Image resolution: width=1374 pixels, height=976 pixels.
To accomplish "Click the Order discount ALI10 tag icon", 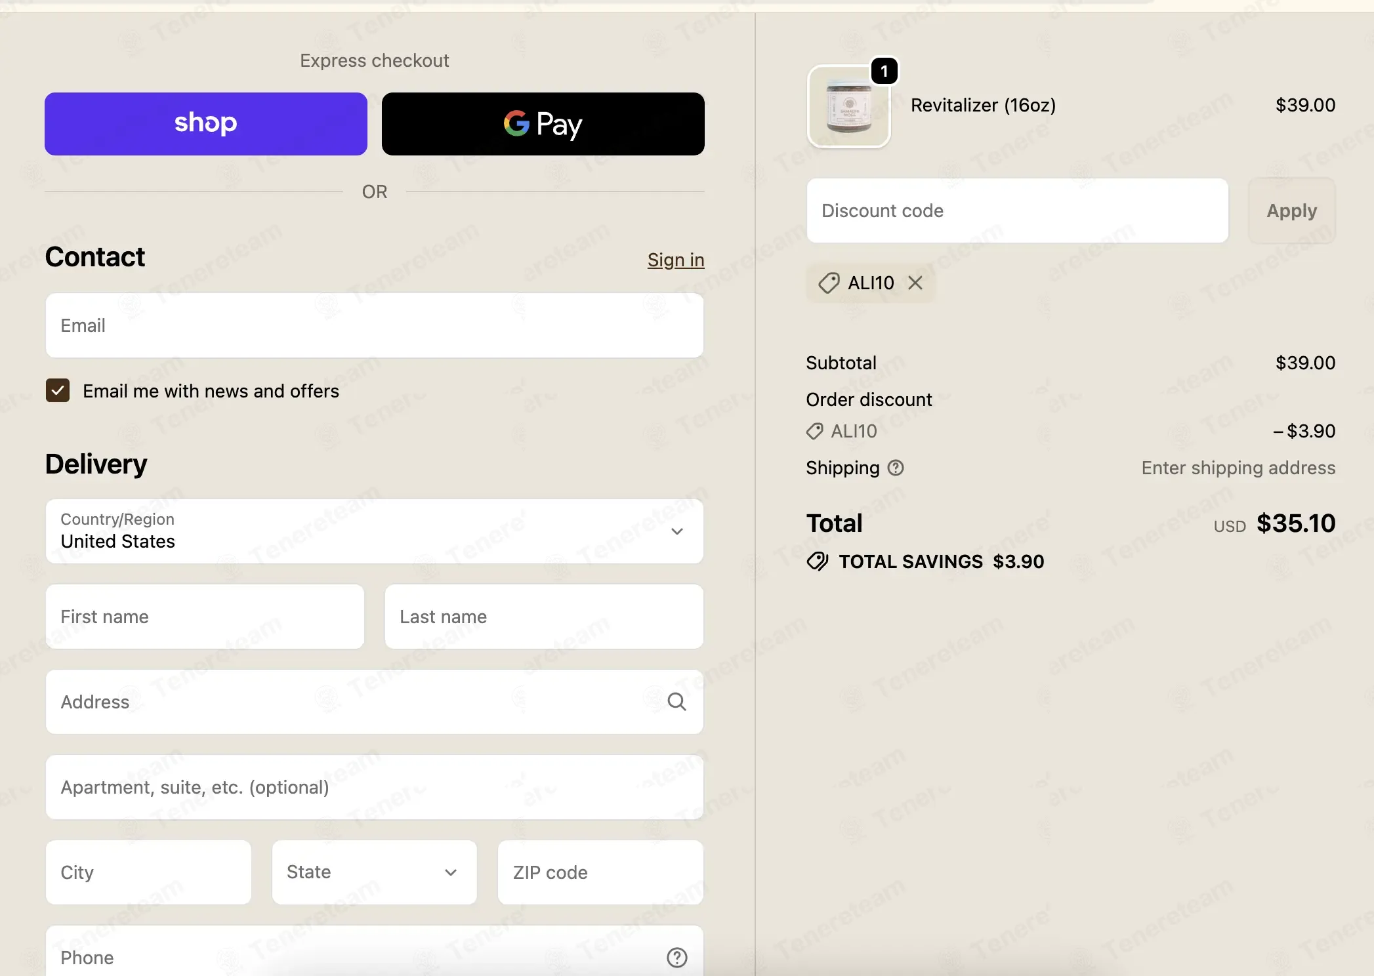I will click(814, 431).
